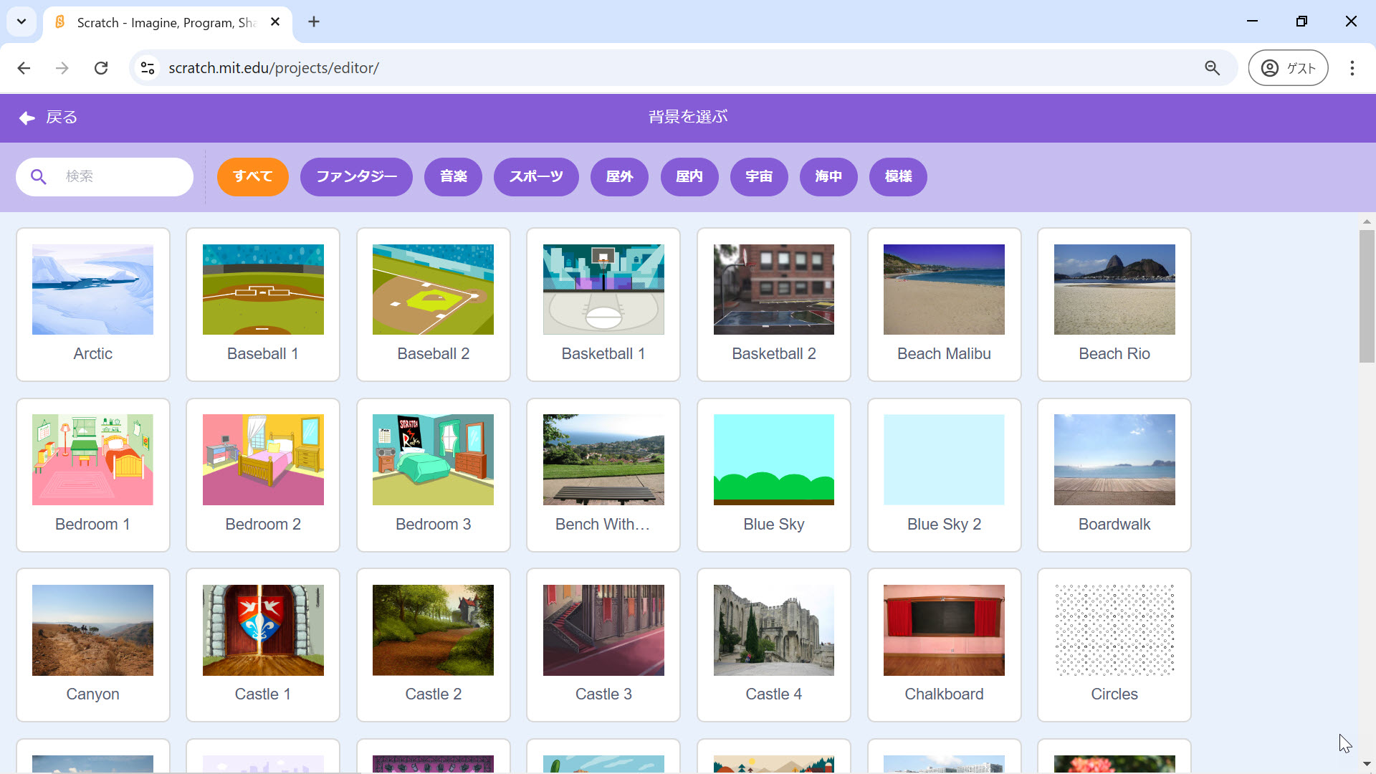Click the scrollbar up arrow

(x=1367, y=221)
